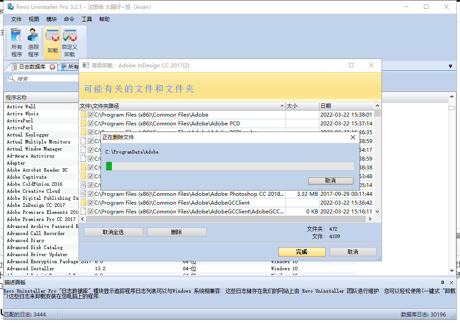Click folder icon of Adobe PCD row
The height and width of the screenshot is (323, 460).
click(83, 123)
